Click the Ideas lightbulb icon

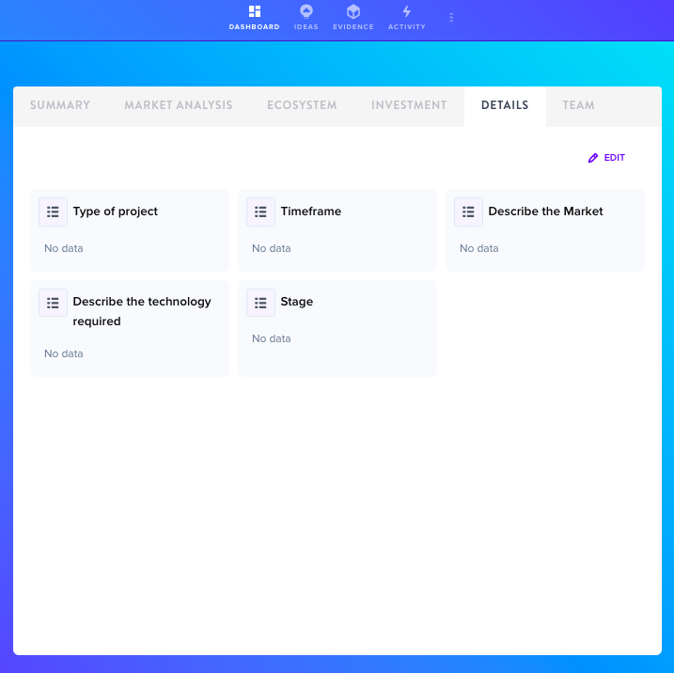306,11
